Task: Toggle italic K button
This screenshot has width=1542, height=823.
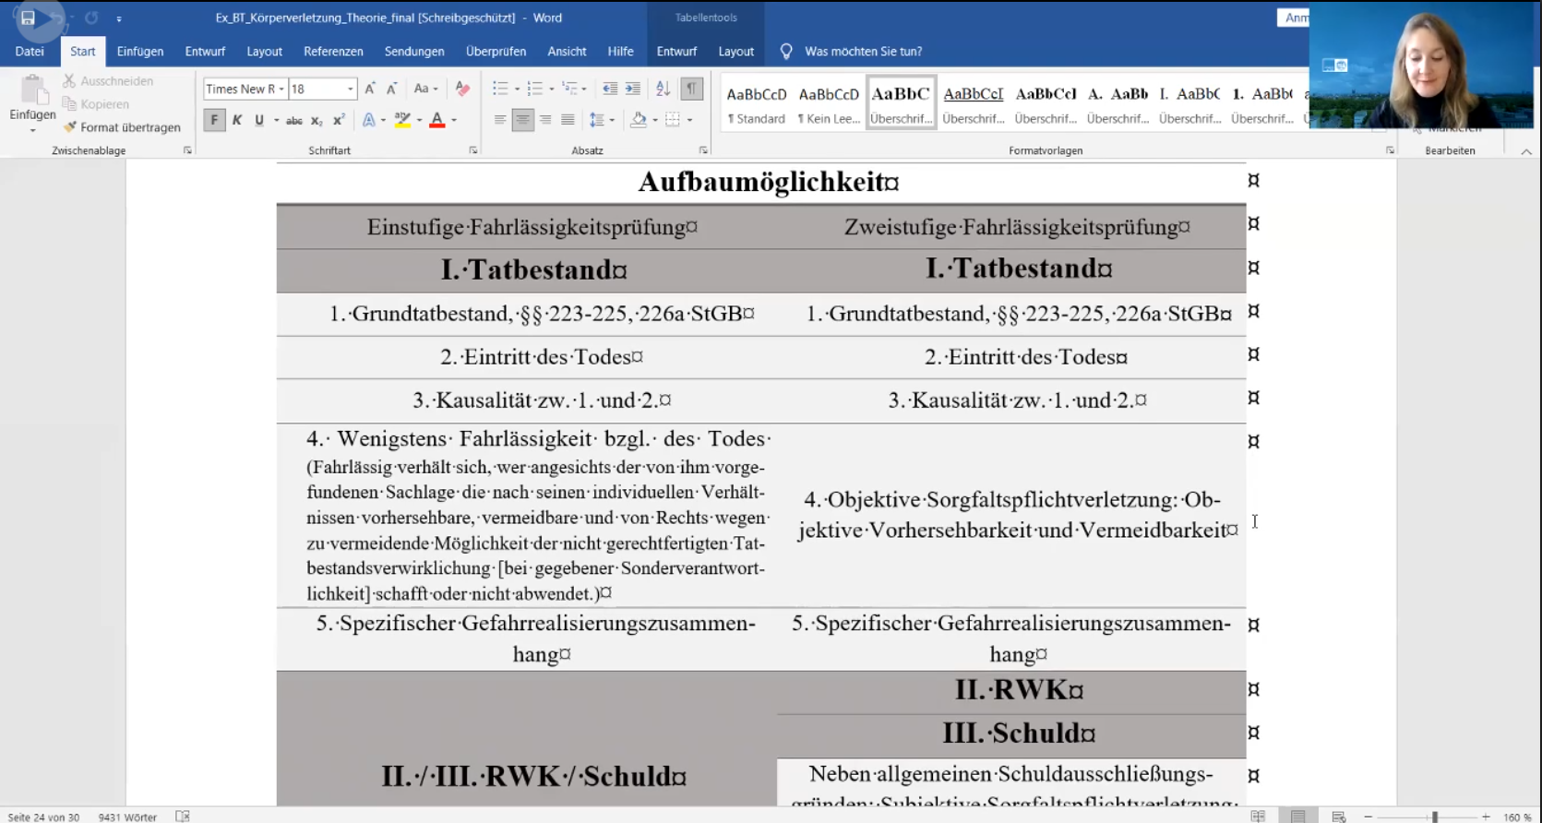Action: pyautogui.click(x=237, y=120)
